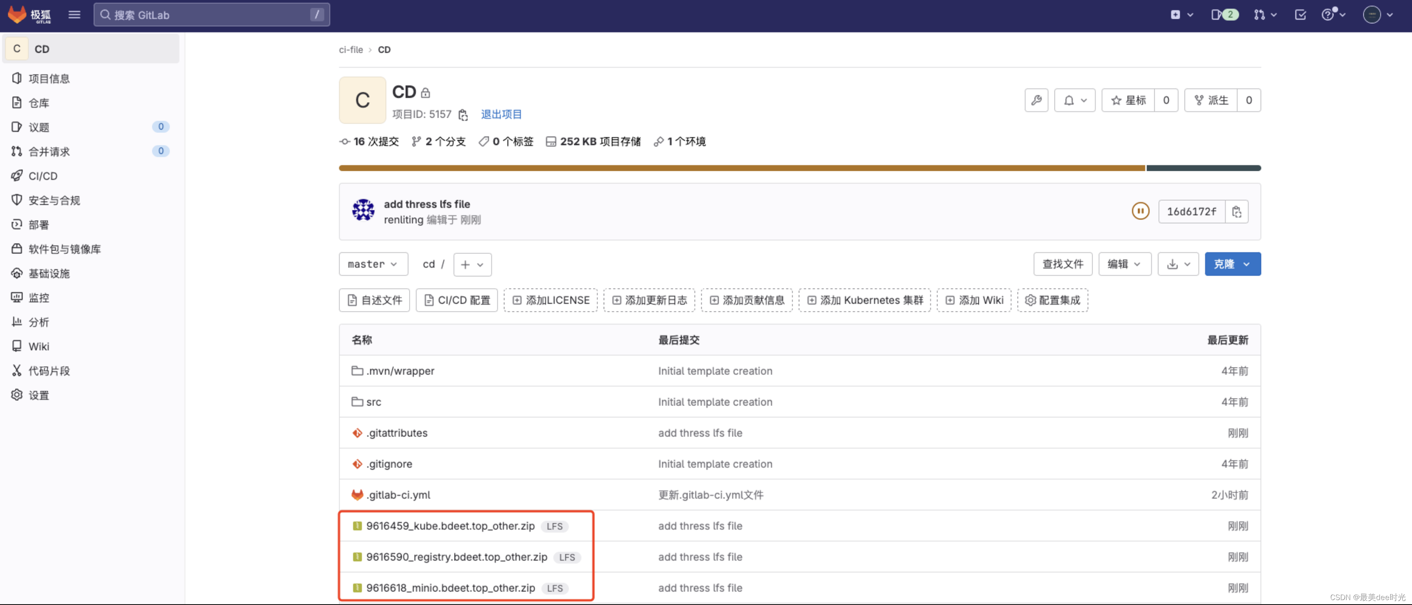The width and height of the screenshot is (1412, 605).
Task: Open the notification bell dropdown
Action: click(1075, 100)
